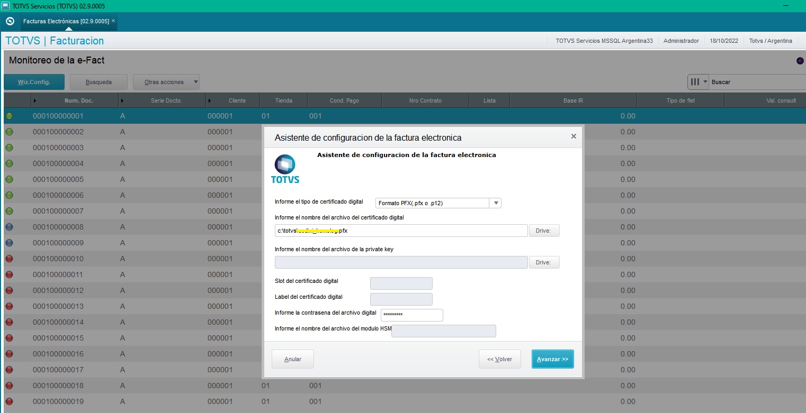Viewport: 806px width, 413px height.
Task: Proceed with the Avanzar >> button
Action: click(553, 359)
